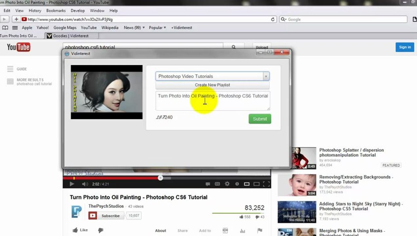Open Google search engine dropdown arrow
The image size is (417, 236).
click(x=284, y=19)
